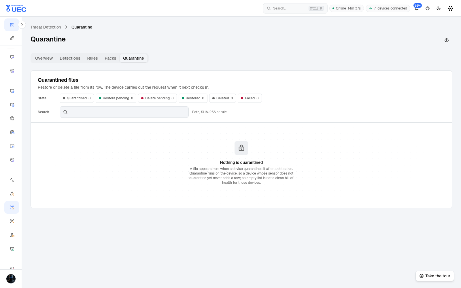Open the shield-with-lock sidebar icon

point(12,57)
